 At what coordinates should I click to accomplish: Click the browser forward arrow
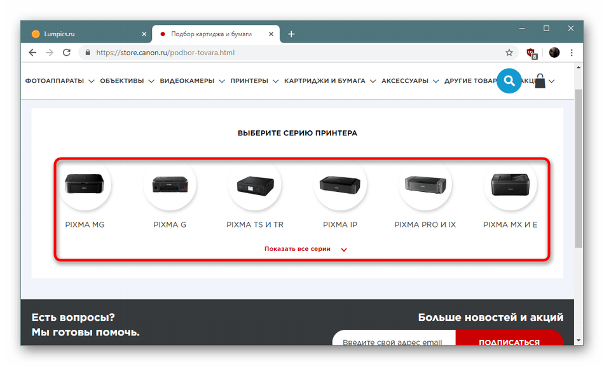[x=50, y=53]
